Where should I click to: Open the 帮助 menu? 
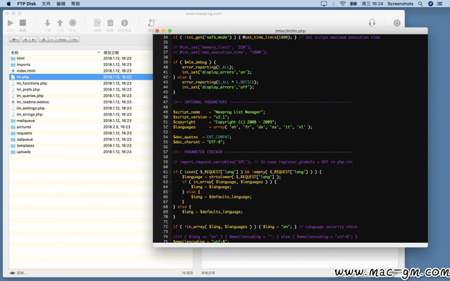[x=75, y=4]
